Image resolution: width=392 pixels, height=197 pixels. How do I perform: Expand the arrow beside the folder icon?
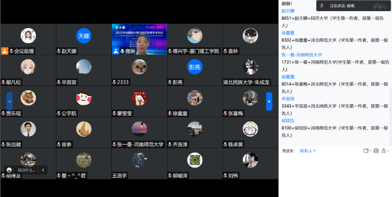[x=370, y=151]
